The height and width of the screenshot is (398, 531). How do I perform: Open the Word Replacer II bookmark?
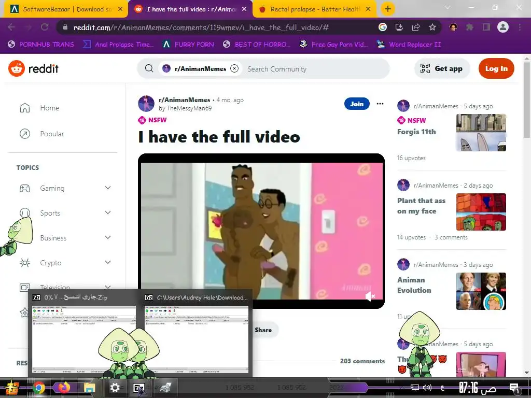tap(409, 45)
